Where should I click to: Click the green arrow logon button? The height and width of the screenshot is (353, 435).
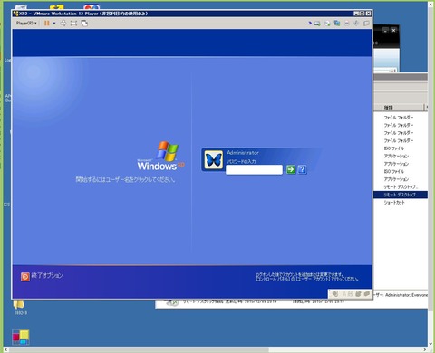click(291, 169)
